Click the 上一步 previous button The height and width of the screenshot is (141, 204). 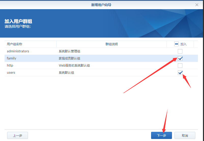pyautogui.click(x=18, y=135)
